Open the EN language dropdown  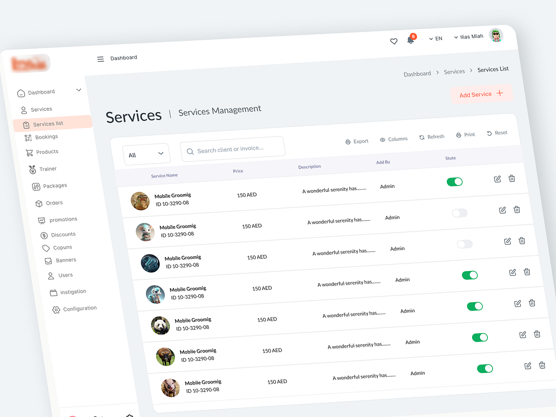(x=436, y=38)
